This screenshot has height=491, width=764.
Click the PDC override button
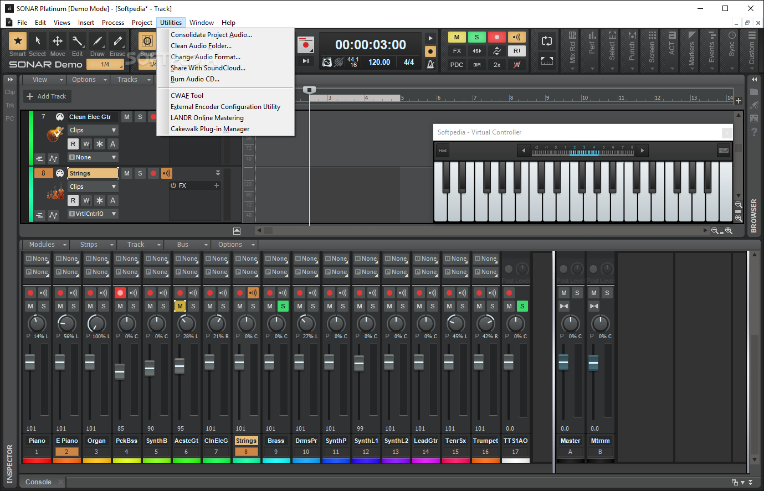pyautogui.click(x=457, y=65)
